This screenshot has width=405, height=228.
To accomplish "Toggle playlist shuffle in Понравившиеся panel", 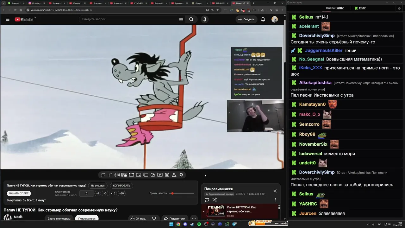I will pyautogui.click(x=215, y=200).
